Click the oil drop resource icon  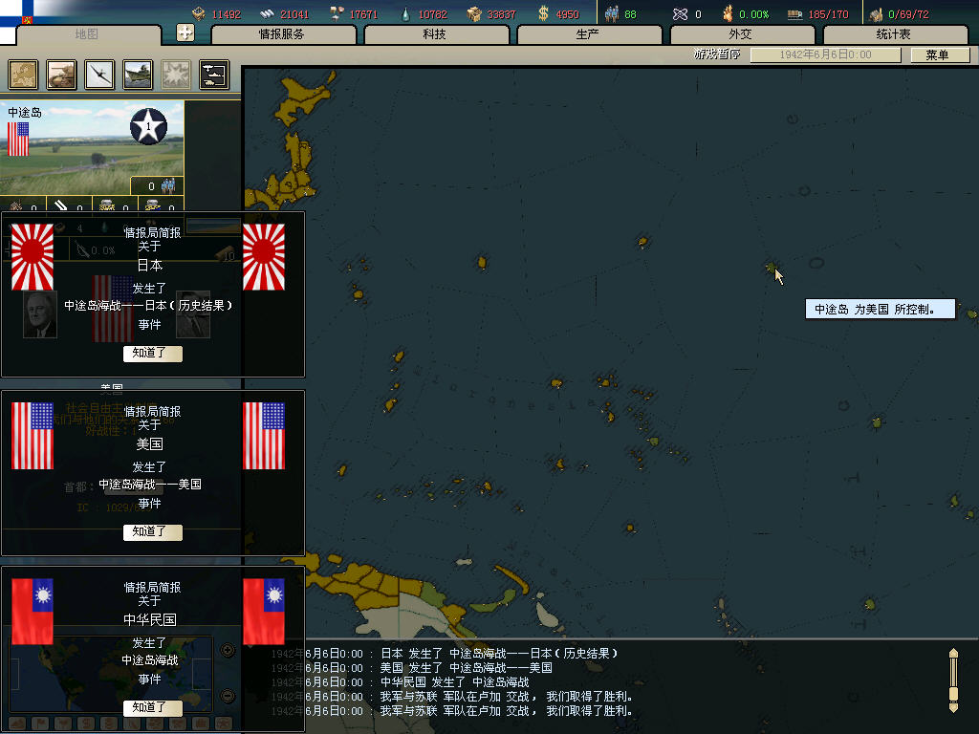(405, 13)
